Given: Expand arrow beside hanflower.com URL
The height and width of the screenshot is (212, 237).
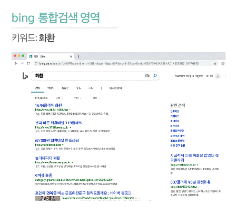Looking at the screenshot, I should [x=63, y=145].
